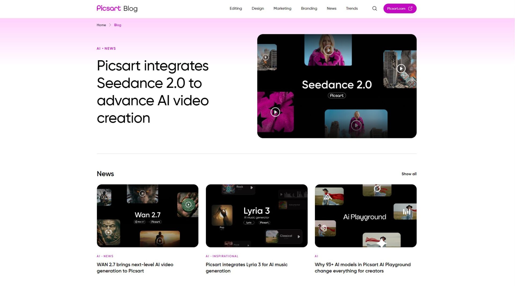Open WAN 2.7 article title link

[135, 268]
